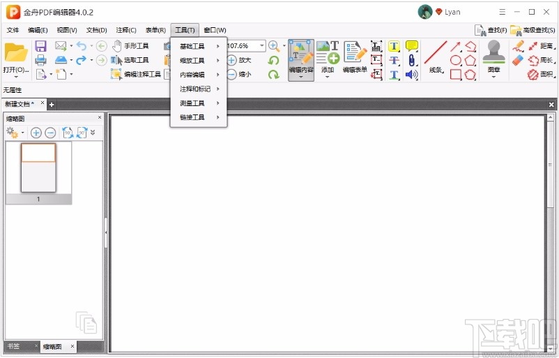Viewport: 559px width, 358px height.
Task: Click the 打开(O) folder icon
Action: [16, 53]
